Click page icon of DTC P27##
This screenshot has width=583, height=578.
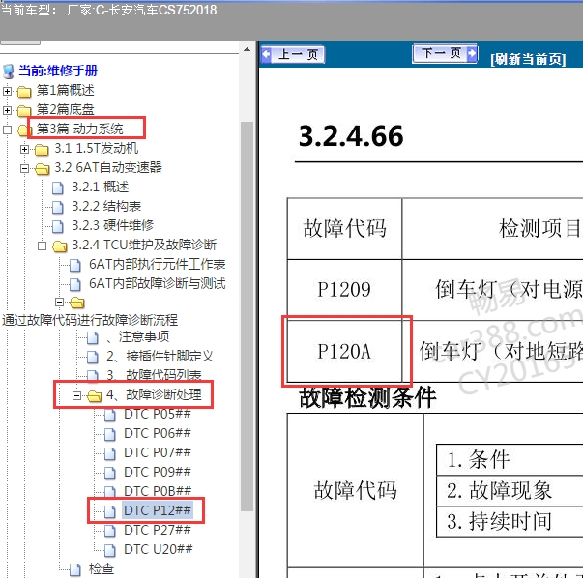click(110, 532)
